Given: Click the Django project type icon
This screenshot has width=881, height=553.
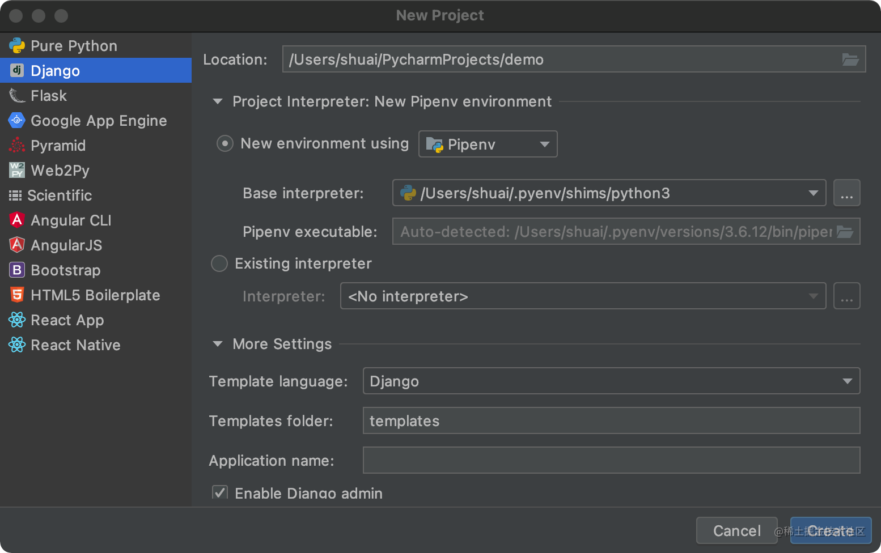Looking at the screenshot, I should tap(17, 70).
